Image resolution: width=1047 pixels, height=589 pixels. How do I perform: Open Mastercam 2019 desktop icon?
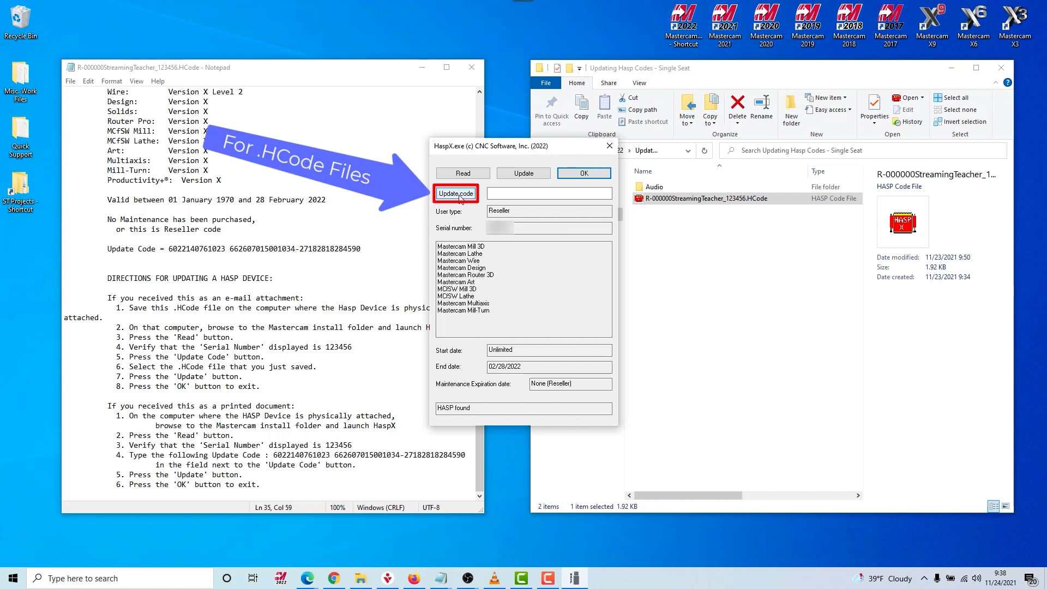(808, 26)
